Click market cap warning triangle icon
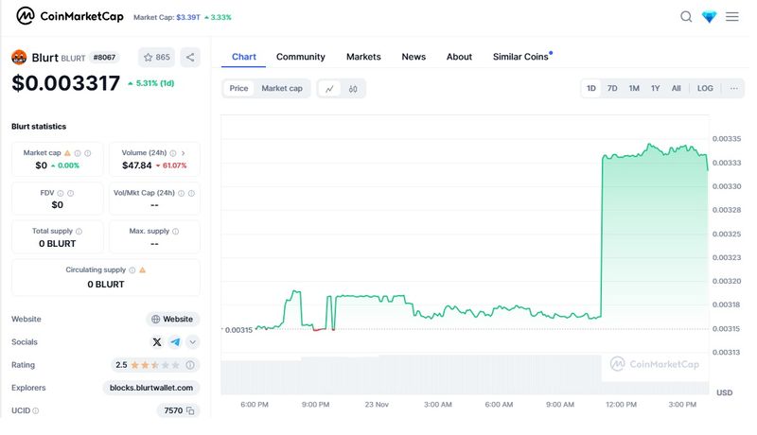The image size is (757, 435). 67,153
